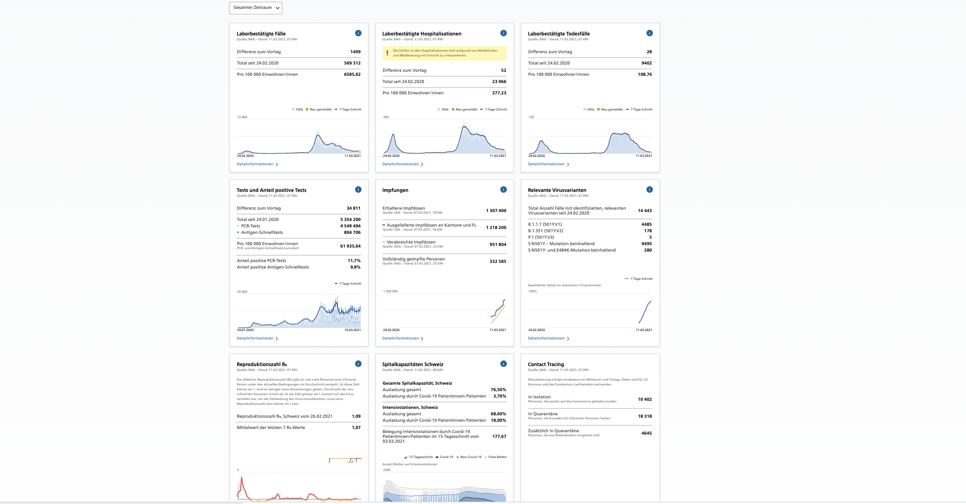Image resolution: width=966 pixels, height=504 pixels.
Task: Click the Impfungen info icon
Action: [x=503, y=190]
